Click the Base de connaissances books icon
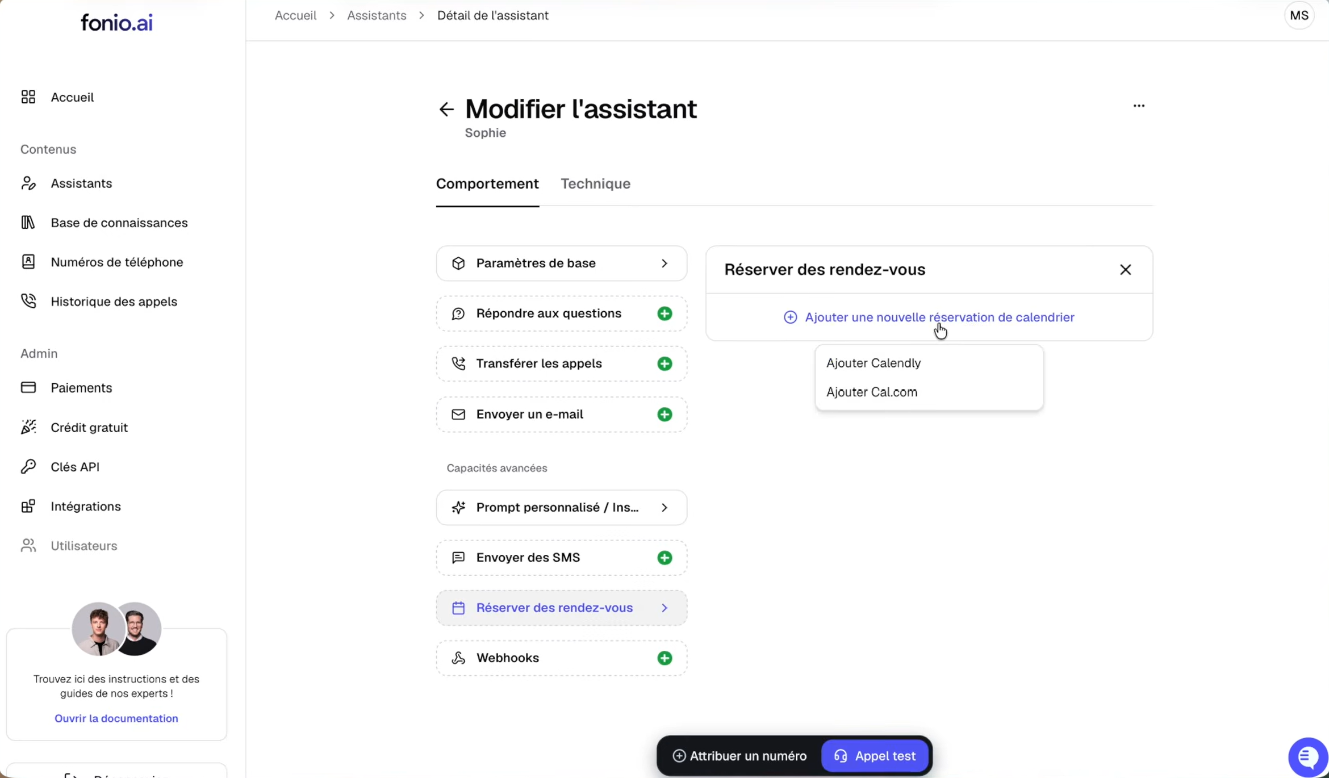 tap(28, 223)
